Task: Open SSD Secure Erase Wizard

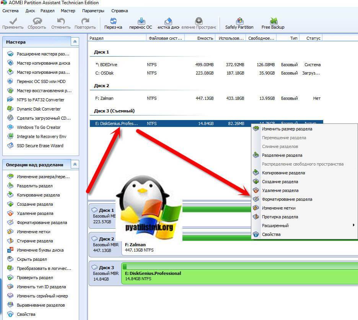Action: click(40, 146)
